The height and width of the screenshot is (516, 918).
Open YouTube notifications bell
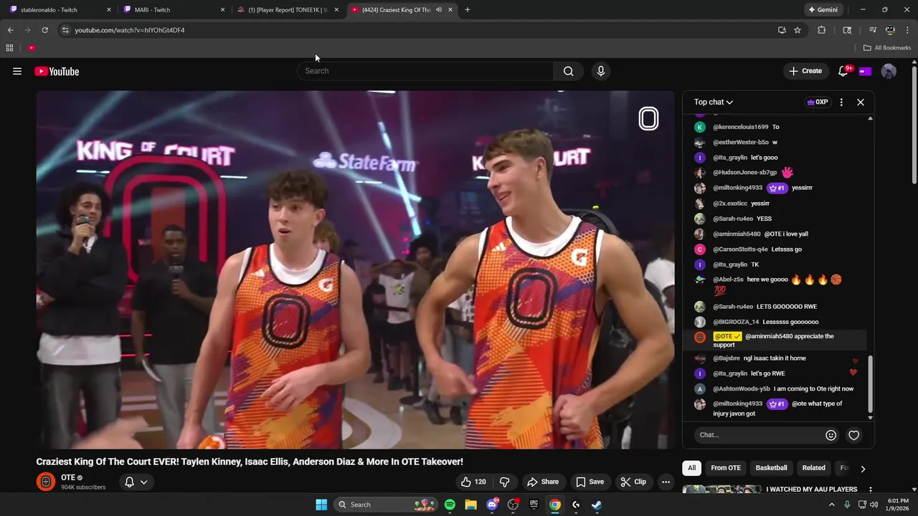tap(843, 71)
